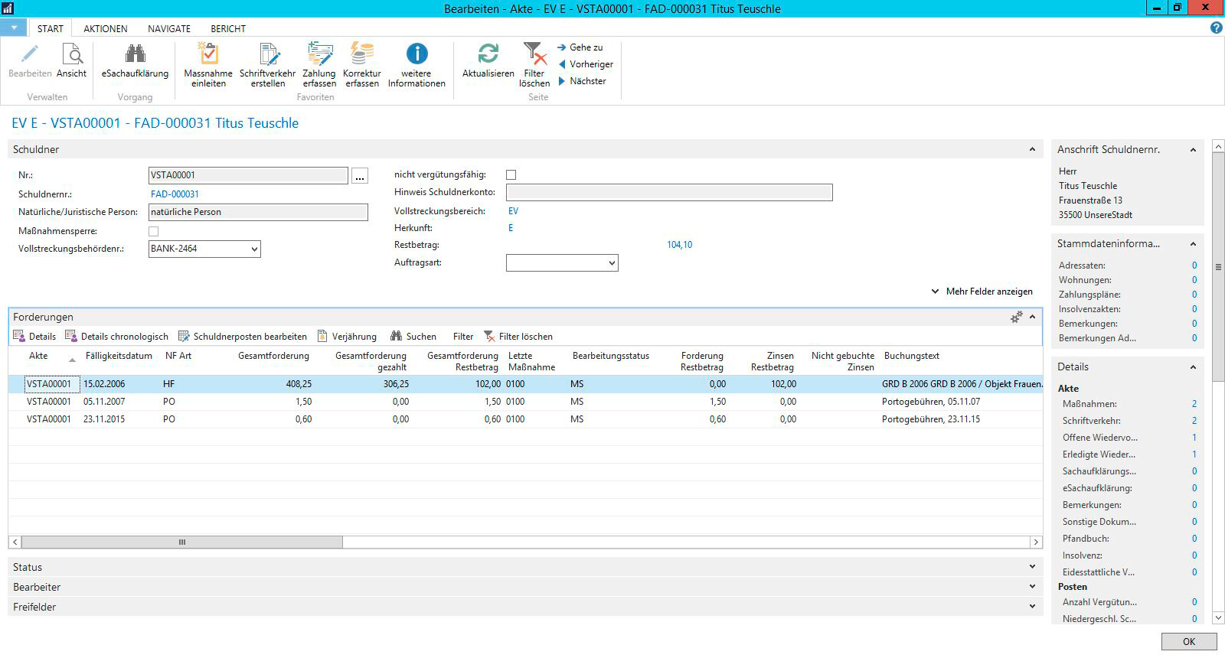Open the Vollstreckungsbehördenr. dropdown

click(253, 249)
